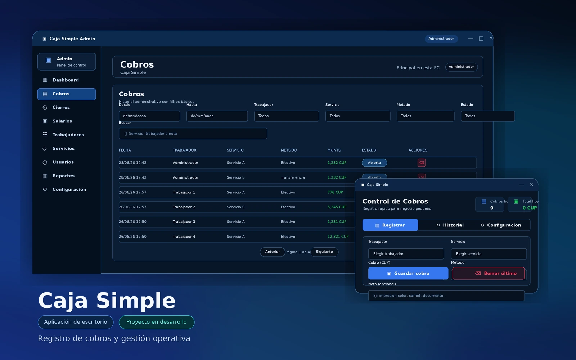Open the Método filter dropdown

click(x=426, y=116)
